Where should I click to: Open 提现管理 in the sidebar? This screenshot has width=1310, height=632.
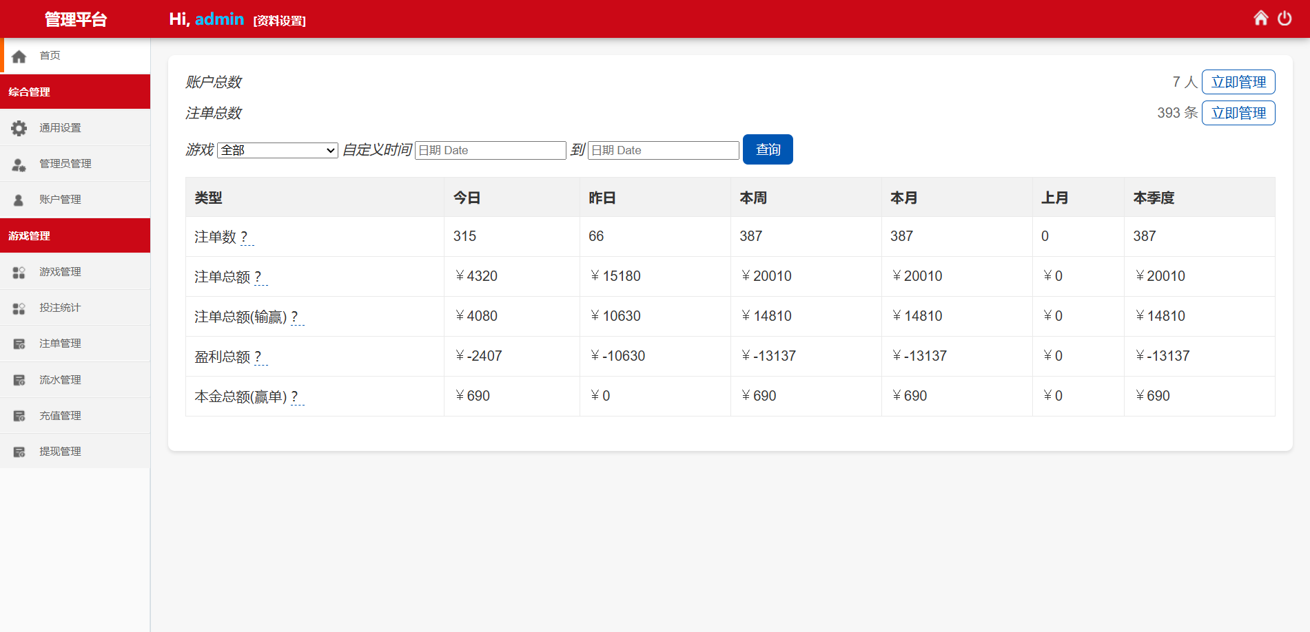tap(60, 452)
